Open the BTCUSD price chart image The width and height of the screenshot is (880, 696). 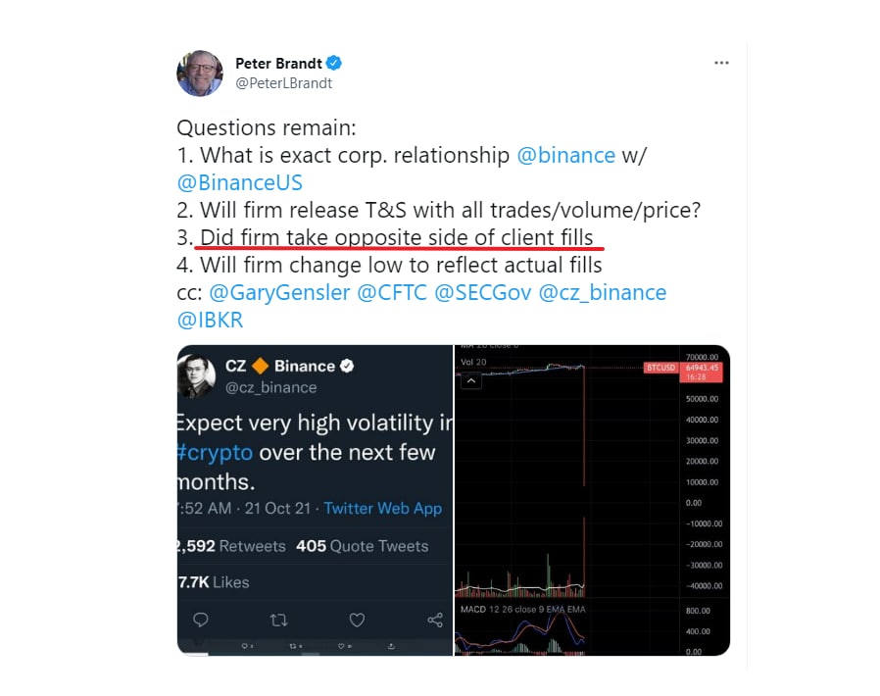592,500
